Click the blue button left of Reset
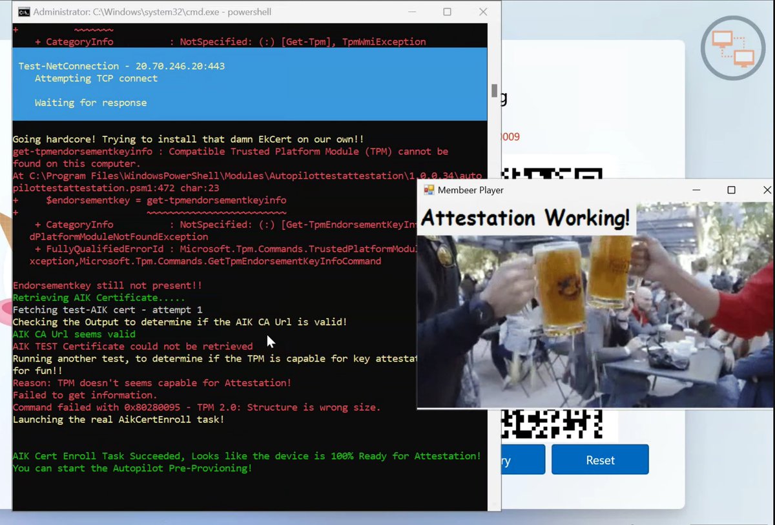The height and width of the screenshot is (525, 775). 523,460
